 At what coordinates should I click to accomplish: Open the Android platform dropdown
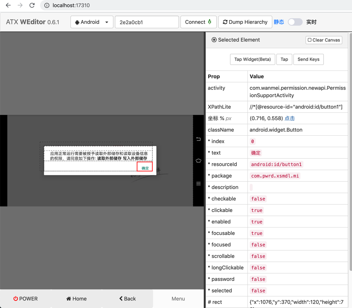coord(92,22)
